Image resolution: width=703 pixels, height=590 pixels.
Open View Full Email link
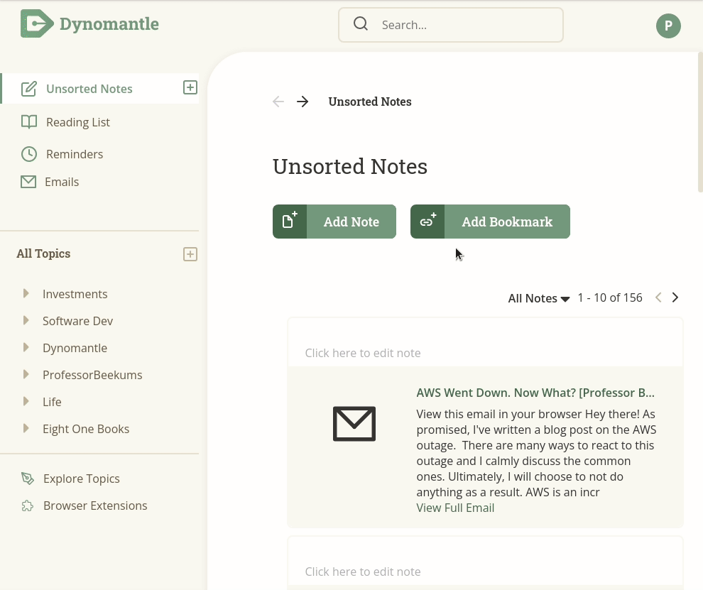(x=455, y=508)
